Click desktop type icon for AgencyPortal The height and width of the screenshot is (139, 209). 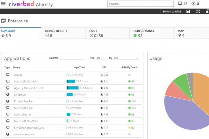(8, 114)
